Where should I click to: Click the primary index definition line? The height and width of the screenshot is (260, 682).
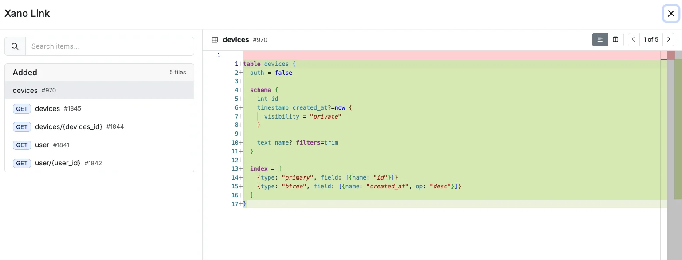click(x=328, y=177)
